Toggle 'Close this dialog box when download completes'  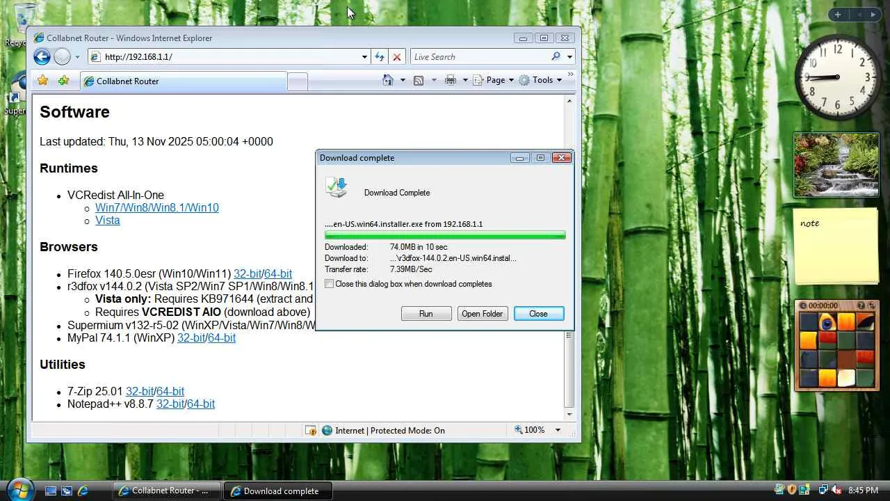tap(330, 284)
